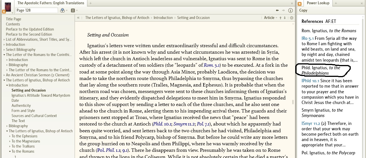Jump to next article with down arrow

285,18
